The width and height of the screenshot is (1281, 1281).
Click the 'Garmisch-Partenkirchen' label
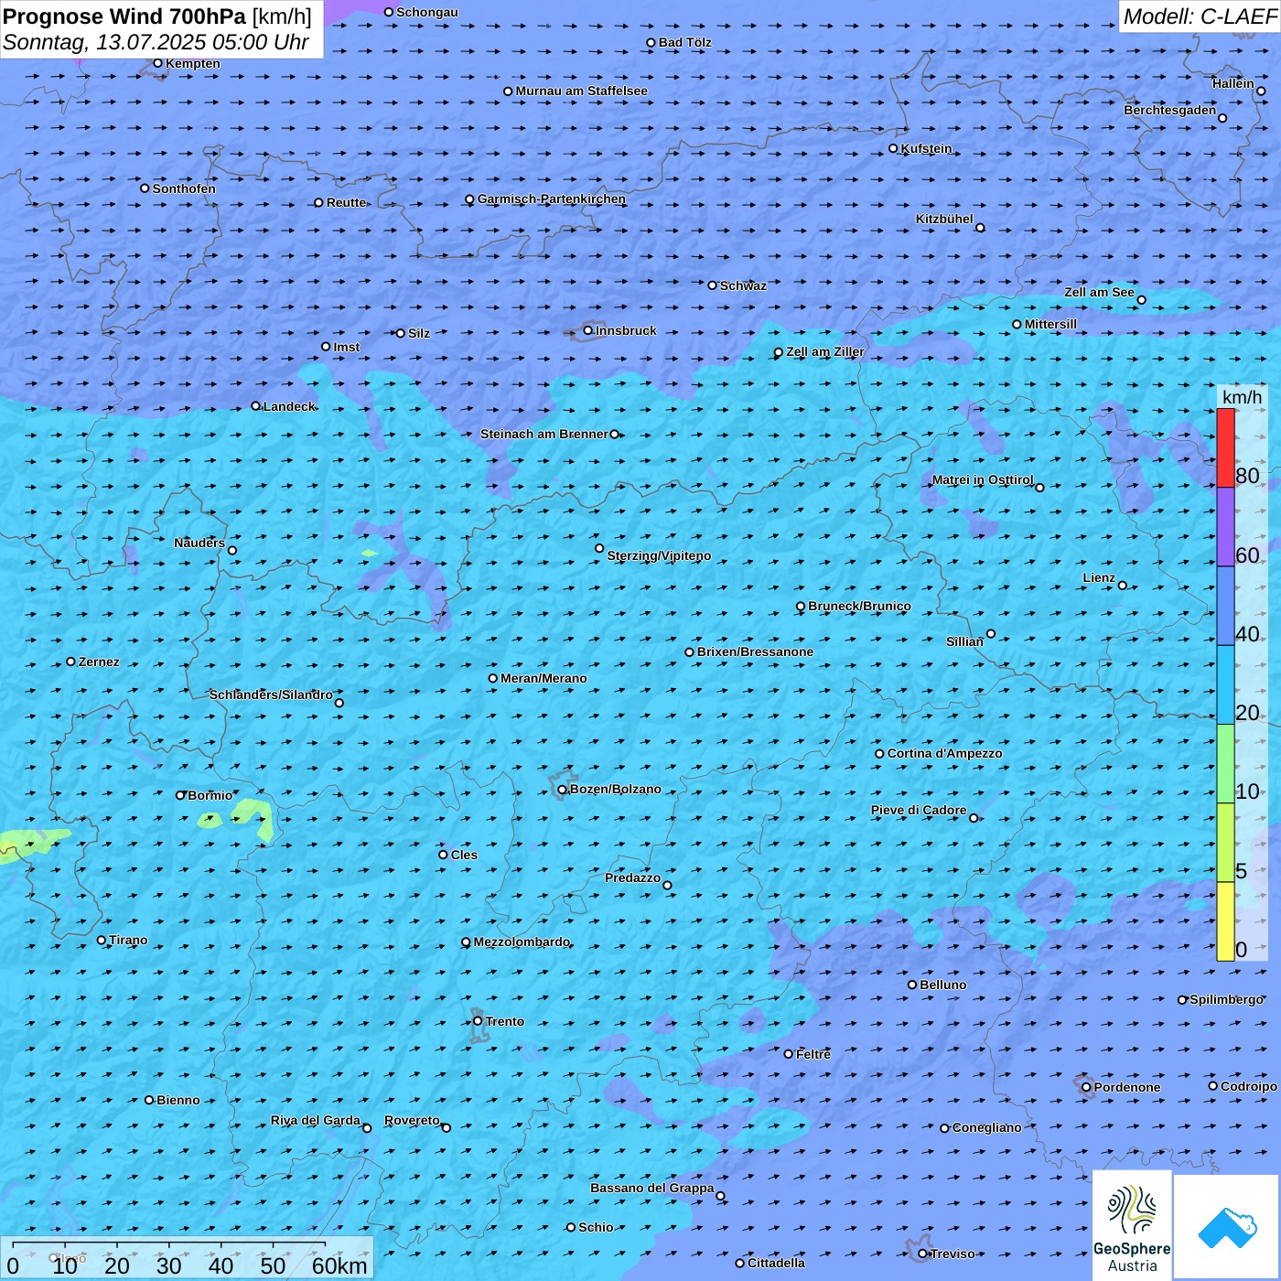(x=552, y=199)
